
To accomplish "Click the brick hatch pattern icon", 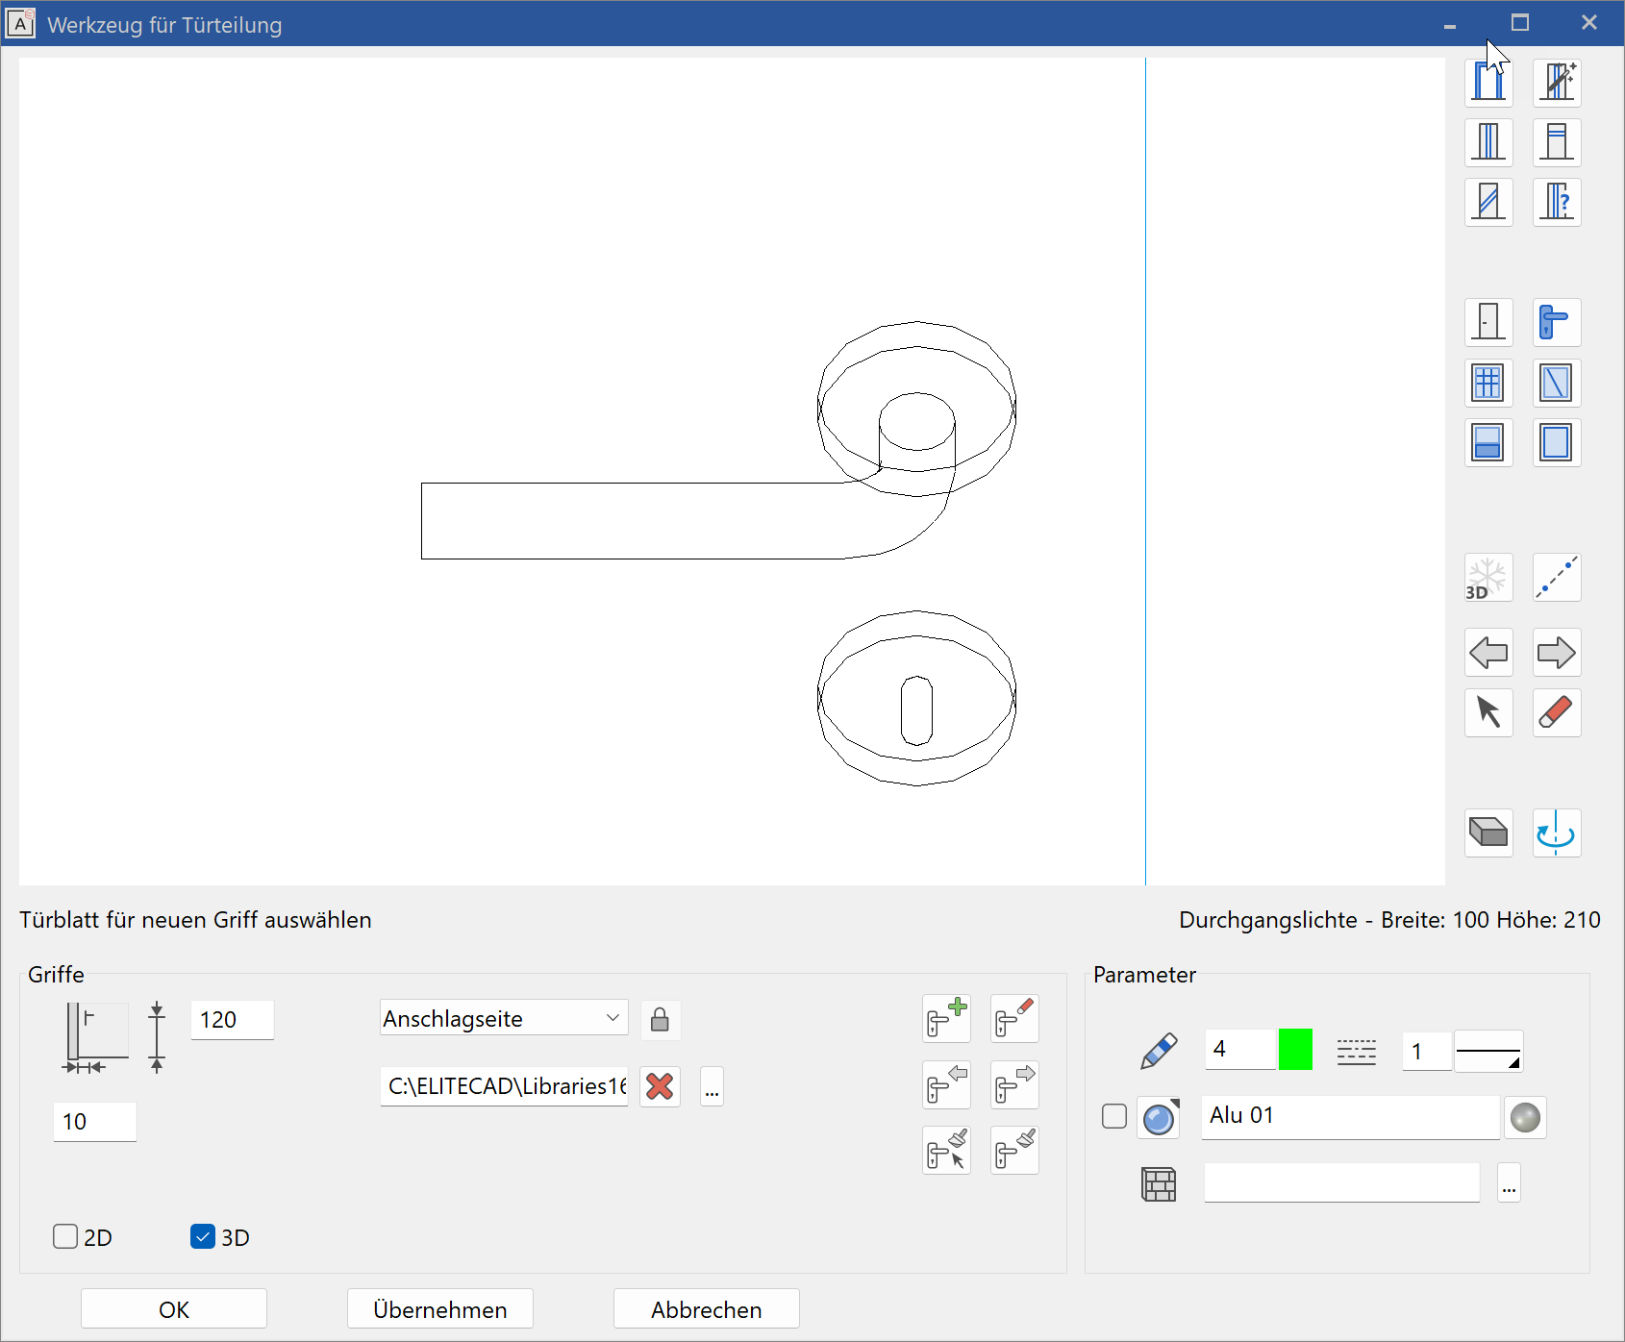I will point(1159,1184).
